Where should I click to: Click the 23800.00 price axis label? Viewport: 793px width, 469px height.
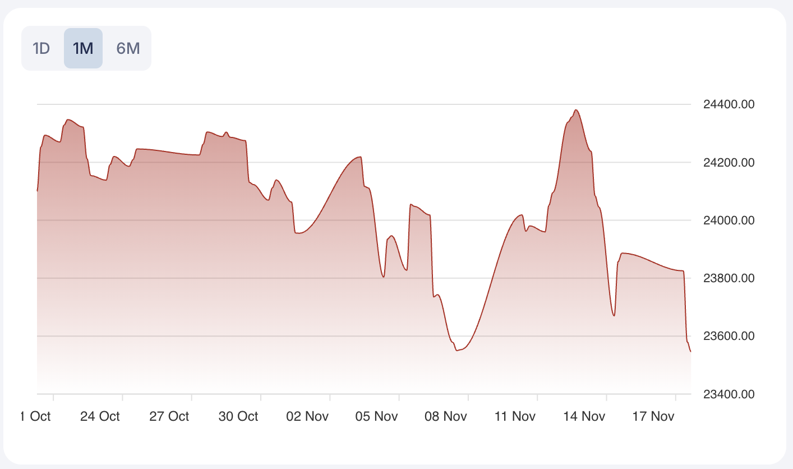click(x=729, y=278)
